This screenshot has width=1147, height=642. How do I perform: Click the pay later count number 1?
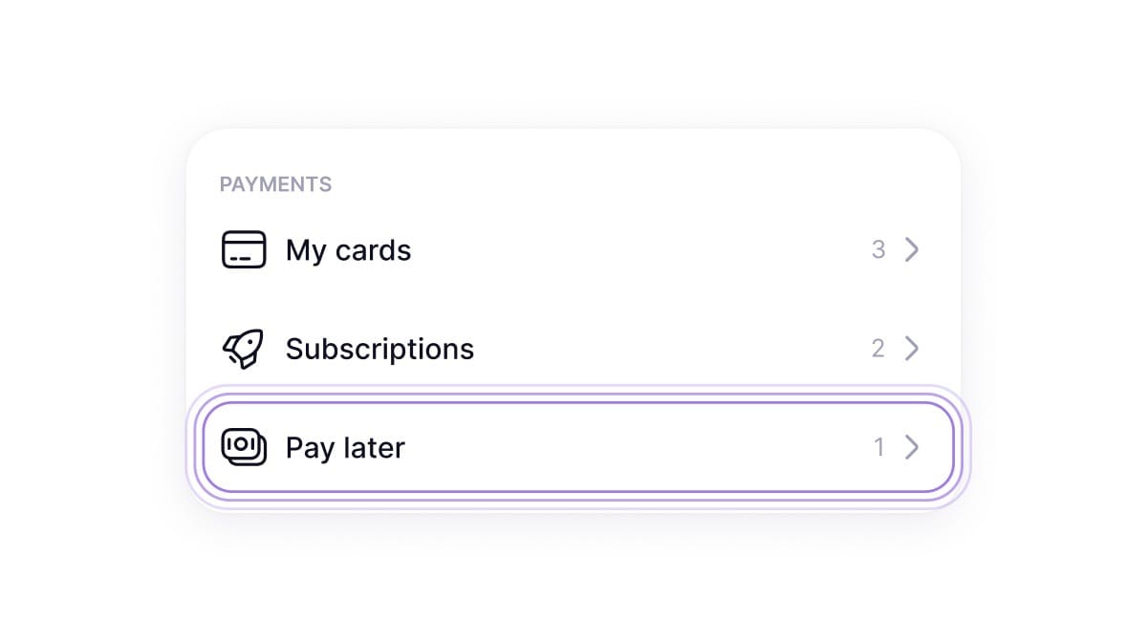pos(878,447)
